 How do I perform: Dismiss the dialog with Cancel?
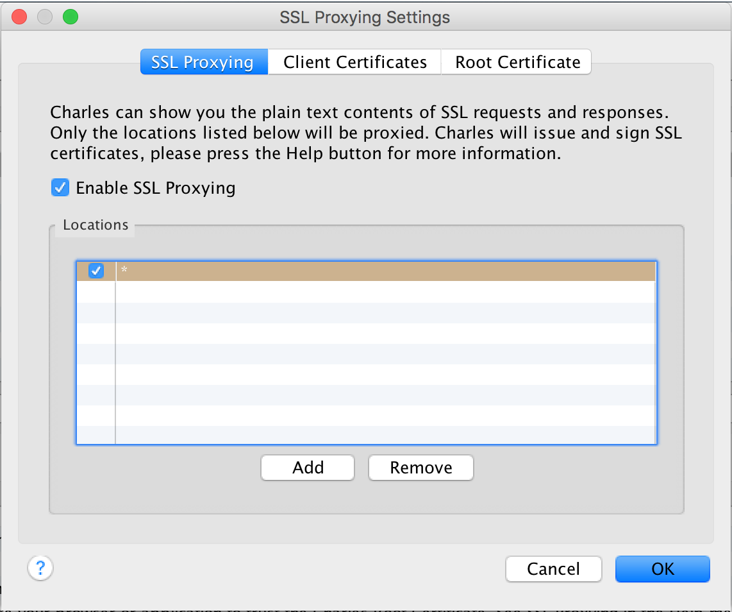553,569
